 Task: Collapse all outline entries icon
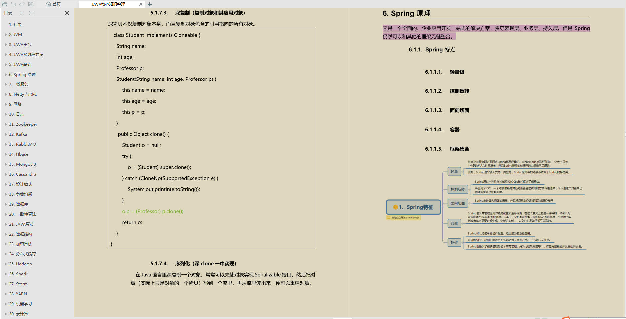tap(31, 13)
